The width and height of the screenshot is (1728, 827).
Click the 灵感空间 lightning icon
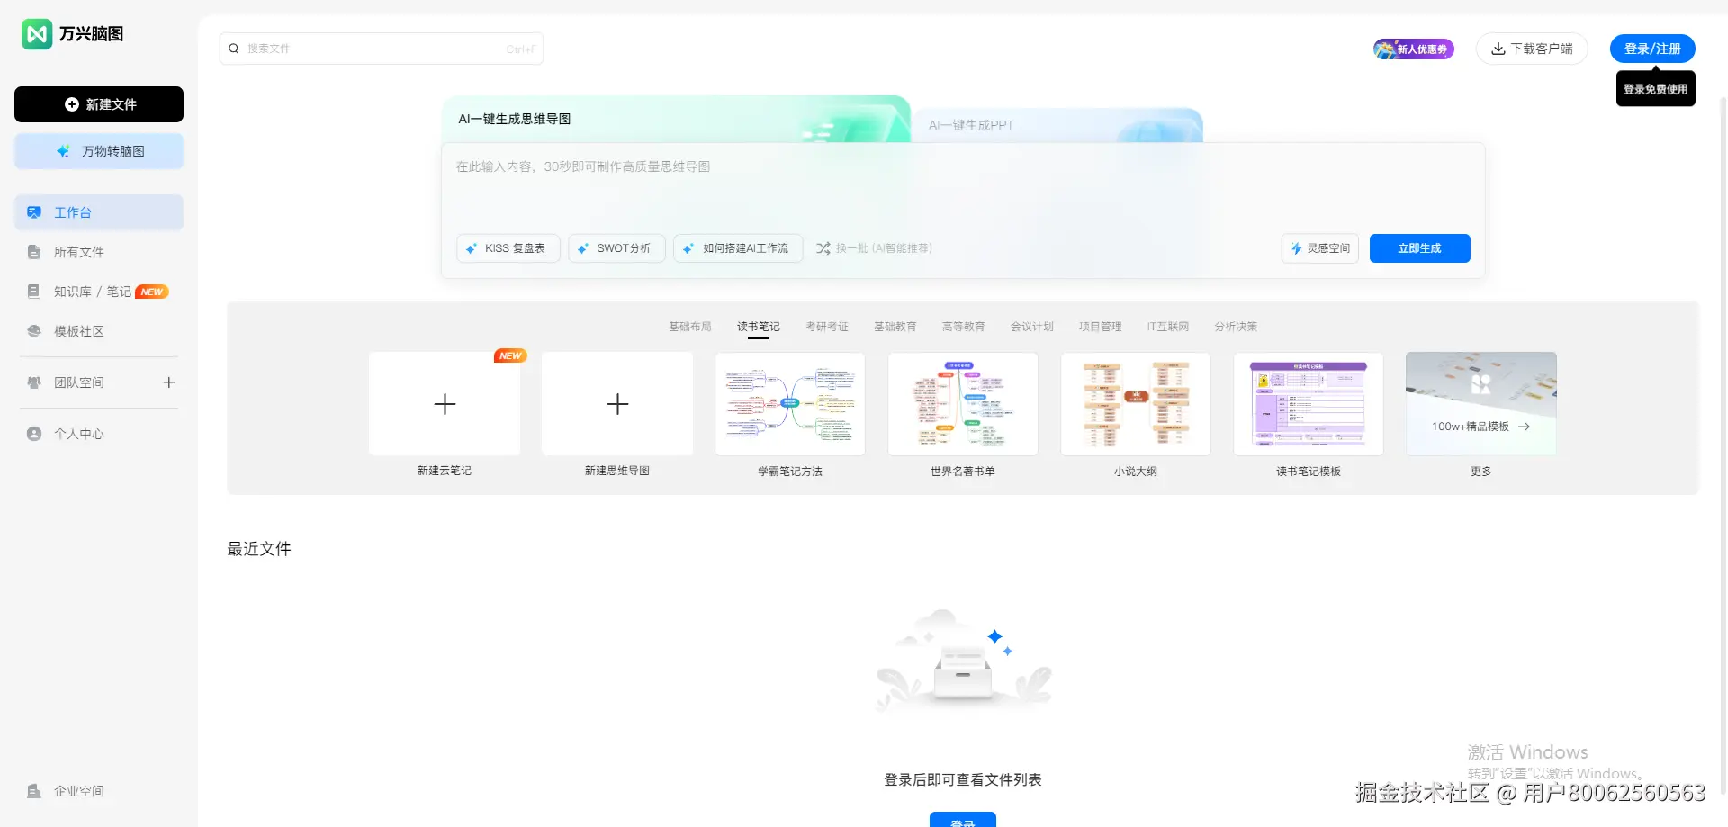(x=1297, y=248)
